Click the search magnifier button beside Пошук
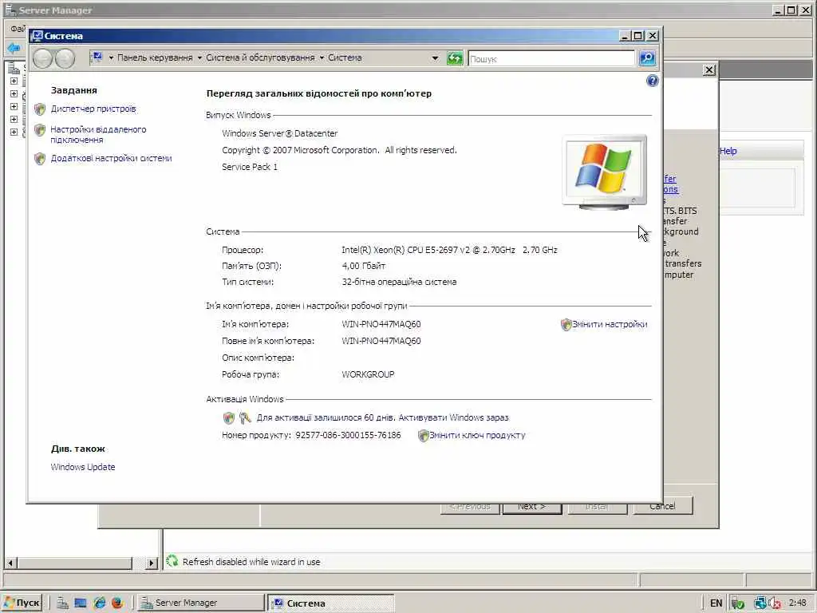The image size is (817, 613). point(647,58)
